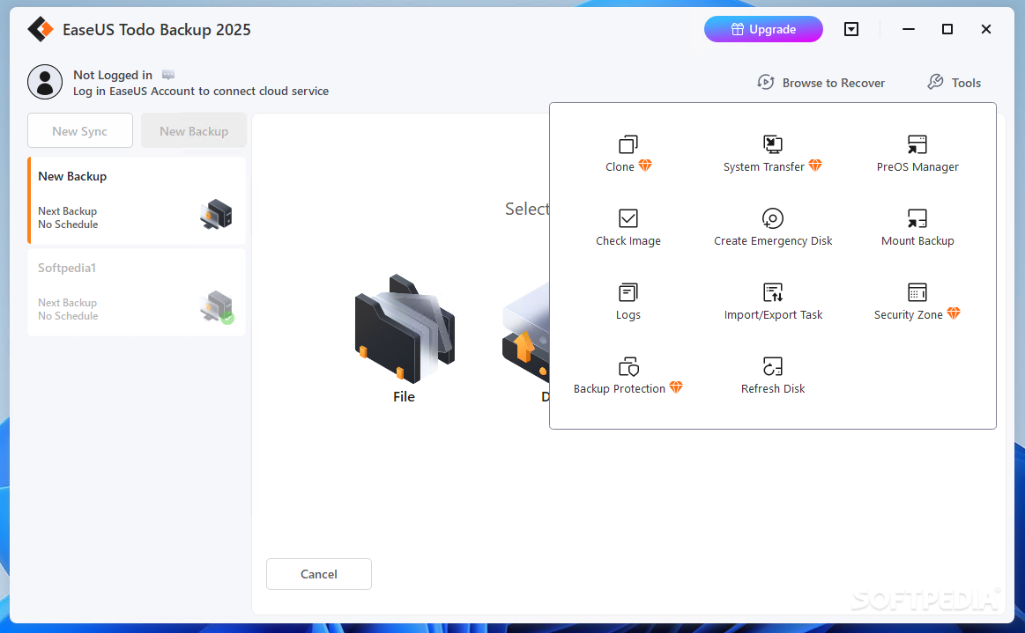The width and height of the screenshot is (1025, 633).
Task: Open Mount Backup tool
Action: point(917,227)
